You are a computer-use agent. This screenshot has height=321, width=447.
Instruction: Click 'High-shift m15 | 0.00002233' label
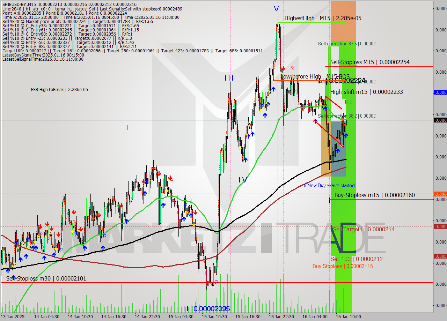(x=367, y=92)
